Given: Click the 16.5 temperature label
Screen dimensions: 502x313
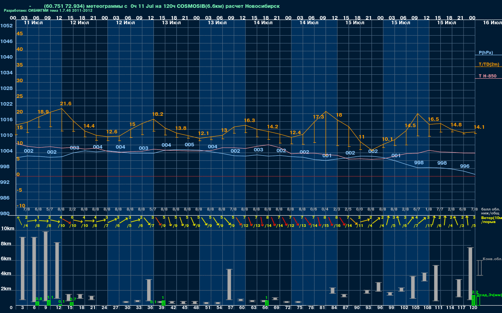Looking at the screenshot, I should pos(433,119).
